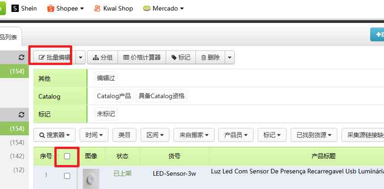The height and width of the screenshot is (189, 384).
Task: Check the checkbox for row 1
Action: click(67, 176)
